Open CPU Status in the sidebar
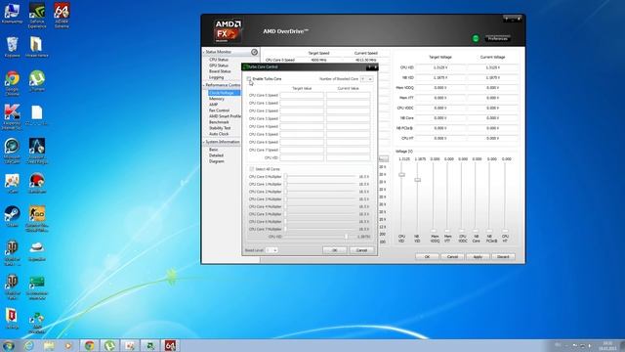The width and height of the screenshot is (625, 352). (219, 60)
